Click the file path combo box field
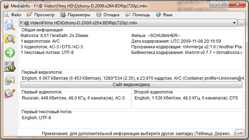The height and width of the screenshot is (140, 249). click(128, 23)
